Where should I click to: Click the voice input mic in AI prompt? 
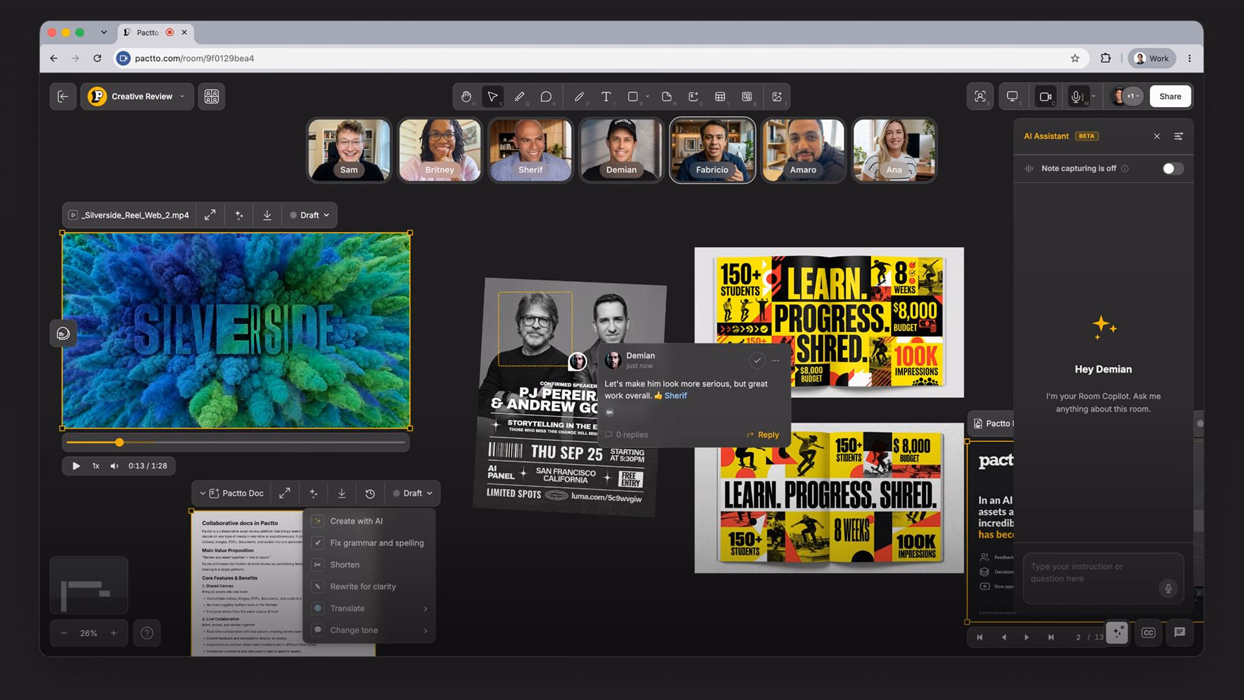pos(1168,588)
